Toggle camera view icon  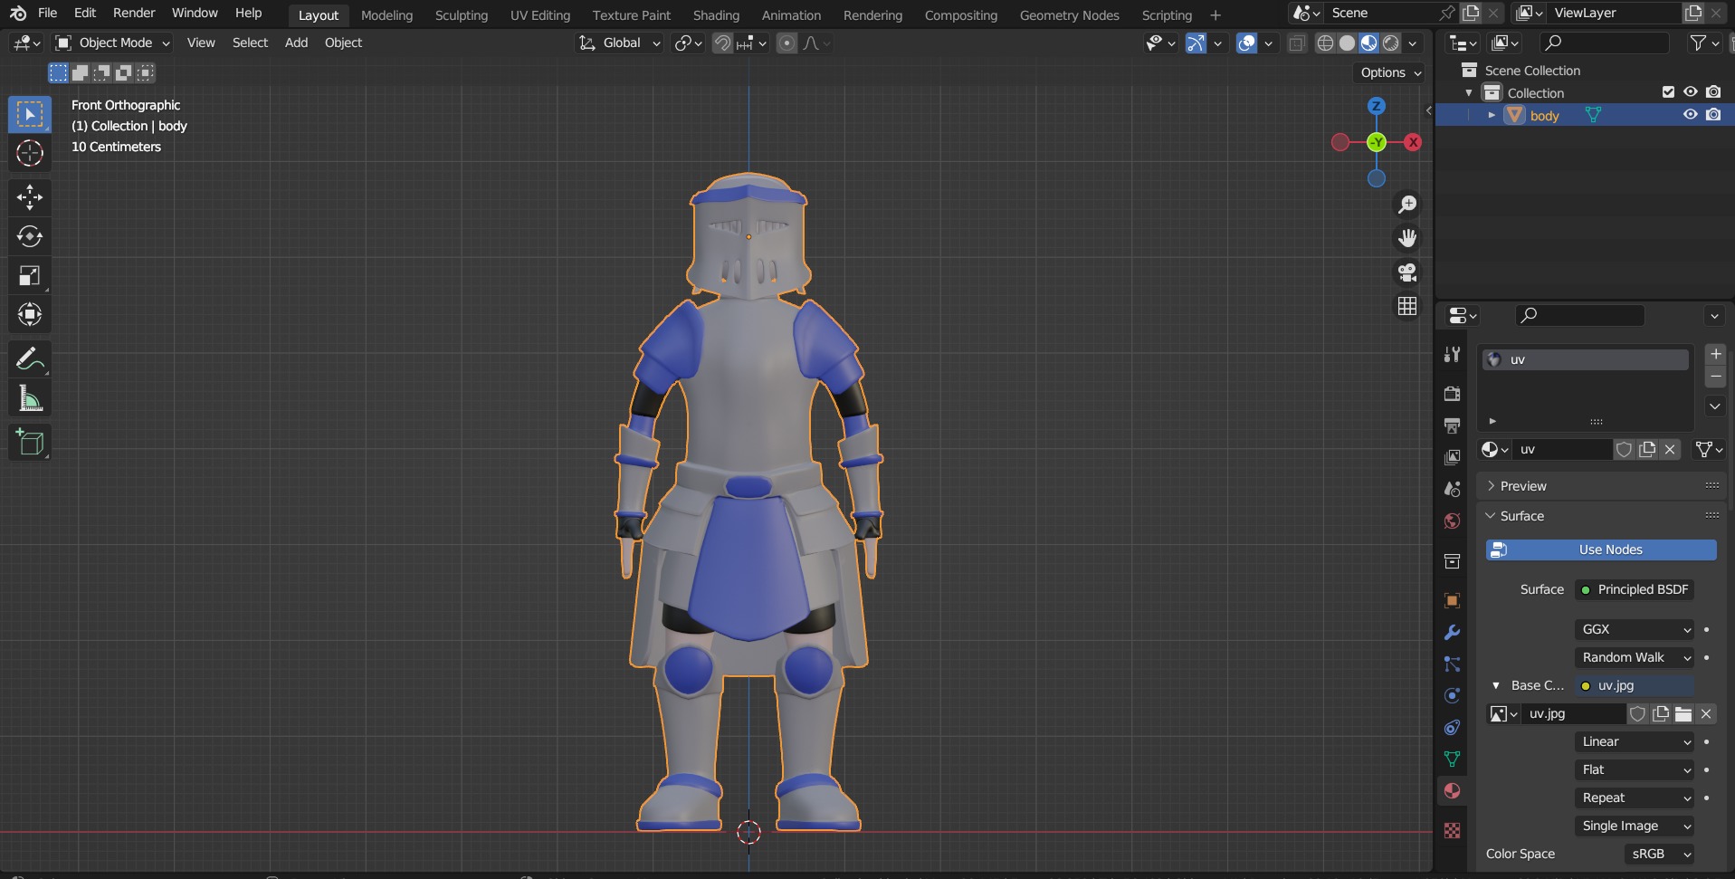tap(1407, 272)
